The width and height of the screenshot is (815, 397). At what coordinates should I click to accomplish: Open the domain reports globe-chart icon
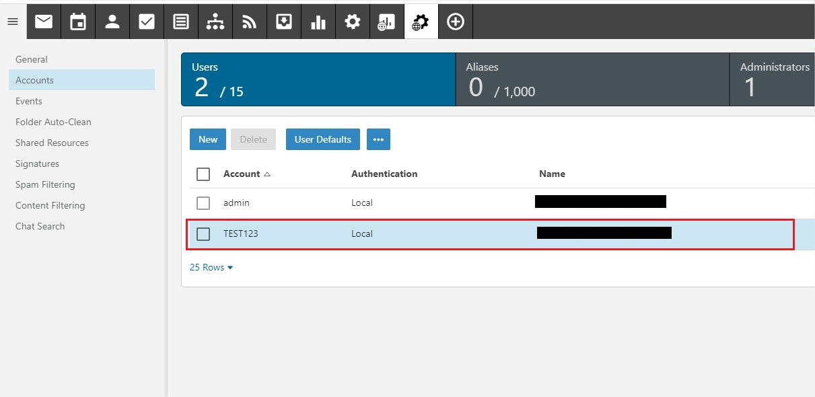coord(386,22)
